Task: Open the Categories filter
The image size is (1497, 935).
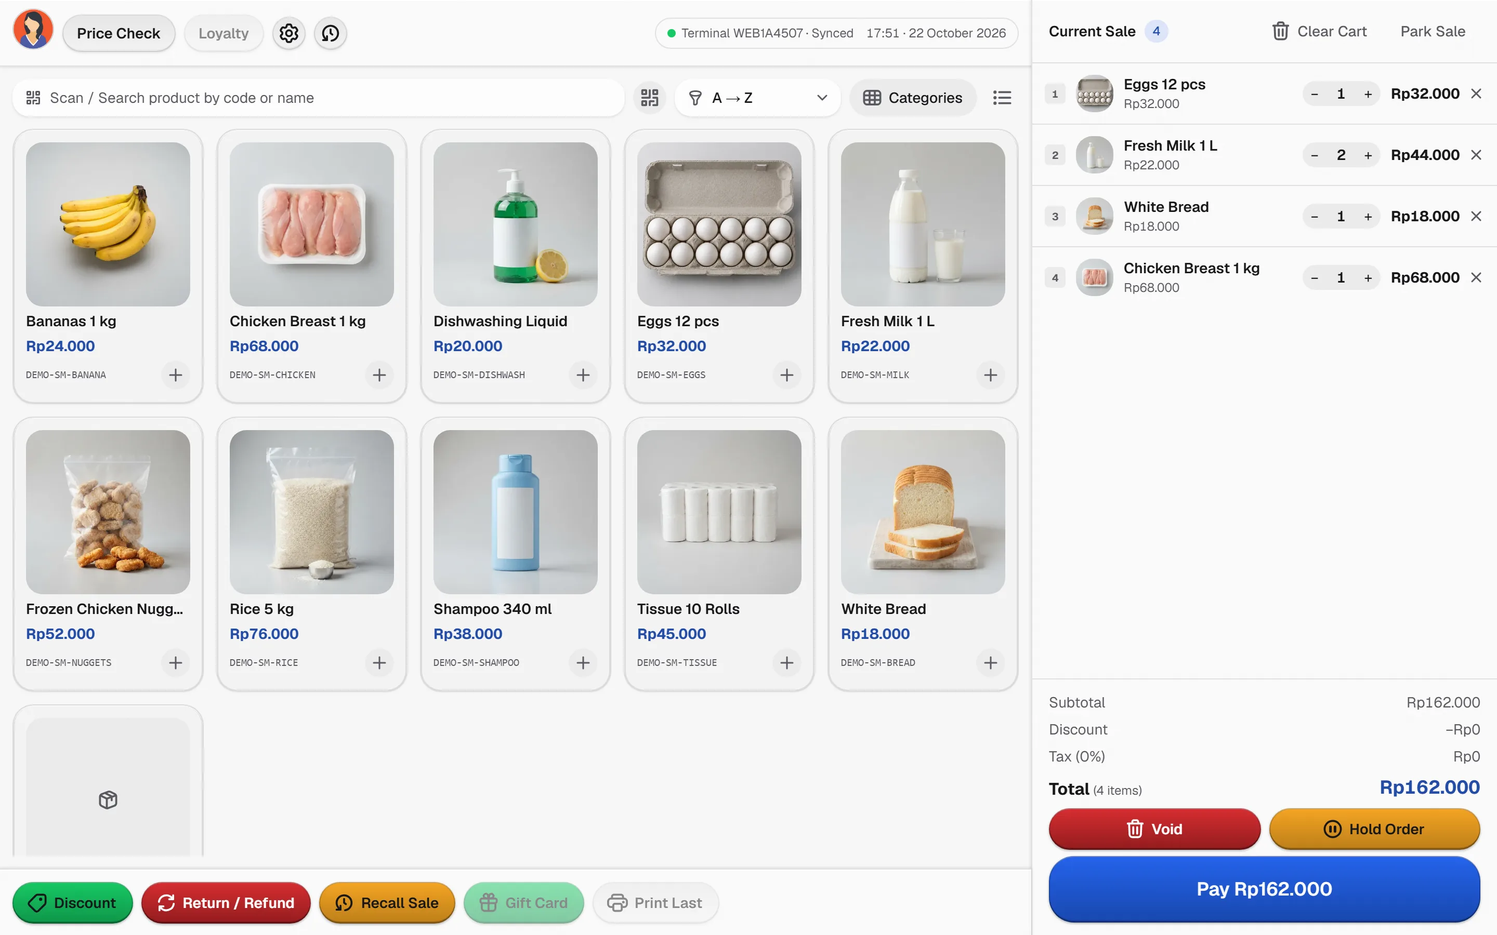Action: point(912,98)
